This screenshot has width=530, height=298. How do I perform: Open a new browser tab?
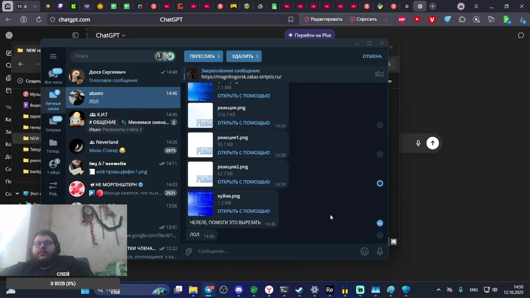pos(432,6)
